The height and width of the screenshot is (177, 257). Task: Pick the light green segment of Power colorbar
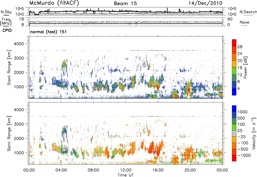coord(234,71)
